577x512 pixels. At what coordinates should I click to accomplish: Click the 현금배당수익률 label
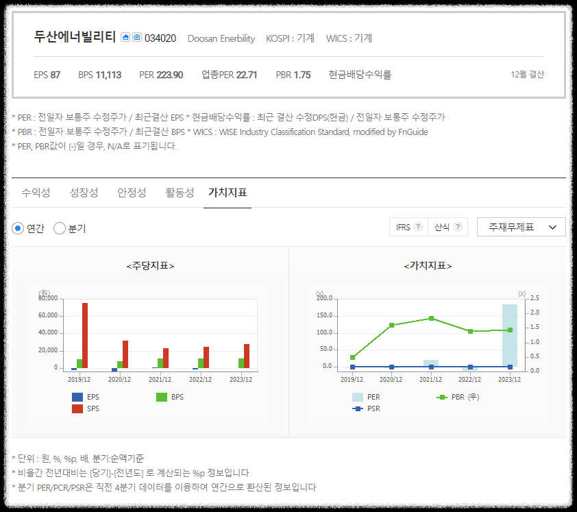click(360, 75)
